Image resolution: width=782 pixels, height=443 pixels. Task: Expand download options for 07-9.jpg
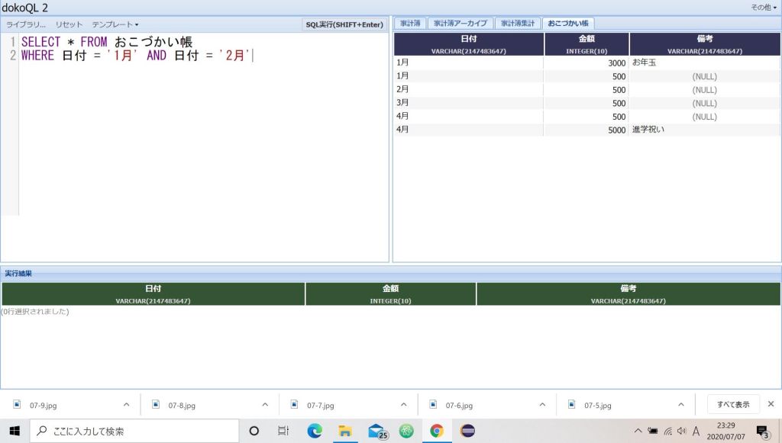125,404
